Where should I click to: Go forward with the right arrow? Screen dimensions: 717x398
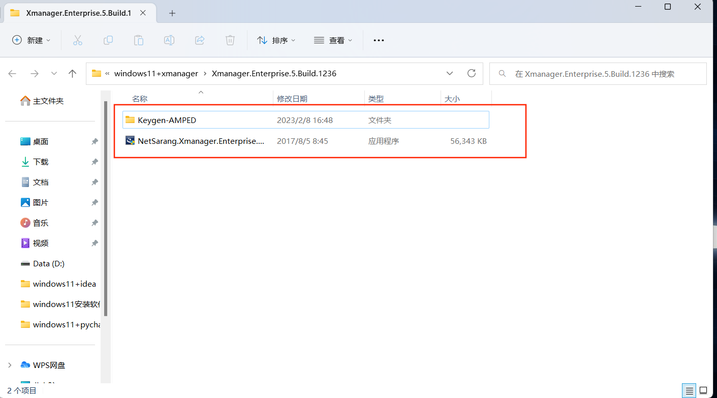click(35, 74)
